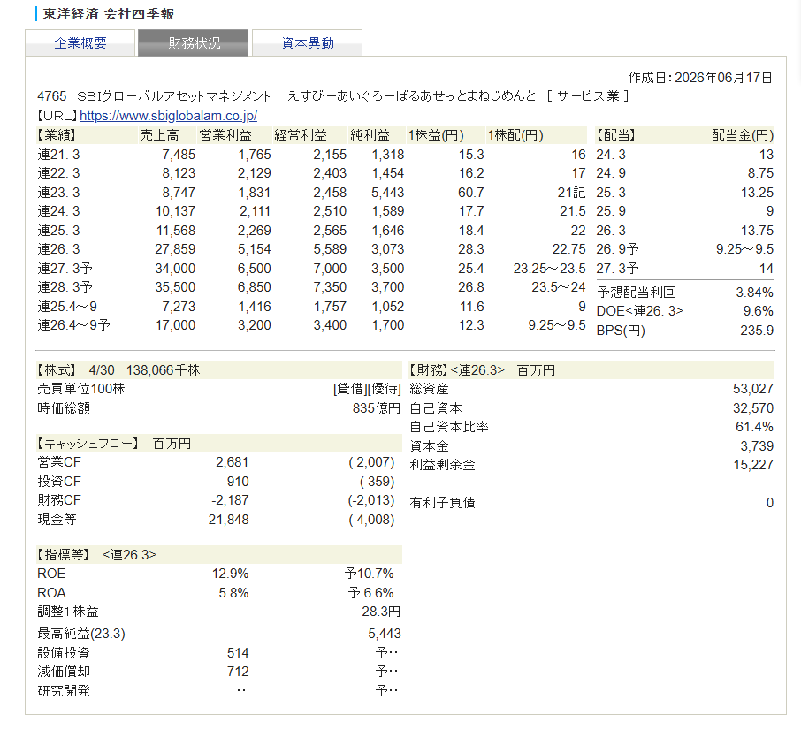The image size is (801, 730).
Task: Click 自己資本比率 value 61.4%
Action: click(x=754, y=427)
